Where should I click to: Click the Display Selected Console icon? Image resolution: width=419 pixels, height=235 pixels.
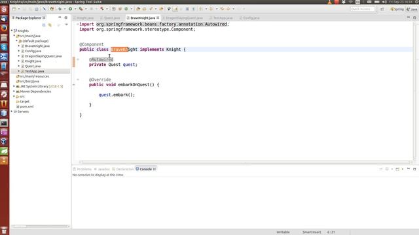click(x=387, y=169)
